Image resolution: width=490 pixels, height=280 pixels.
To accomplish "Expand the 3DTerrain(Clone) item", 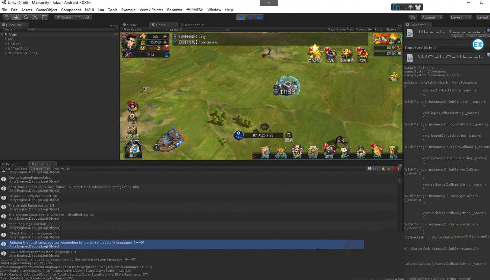I will pyautogui.click(x=6, y=53).
